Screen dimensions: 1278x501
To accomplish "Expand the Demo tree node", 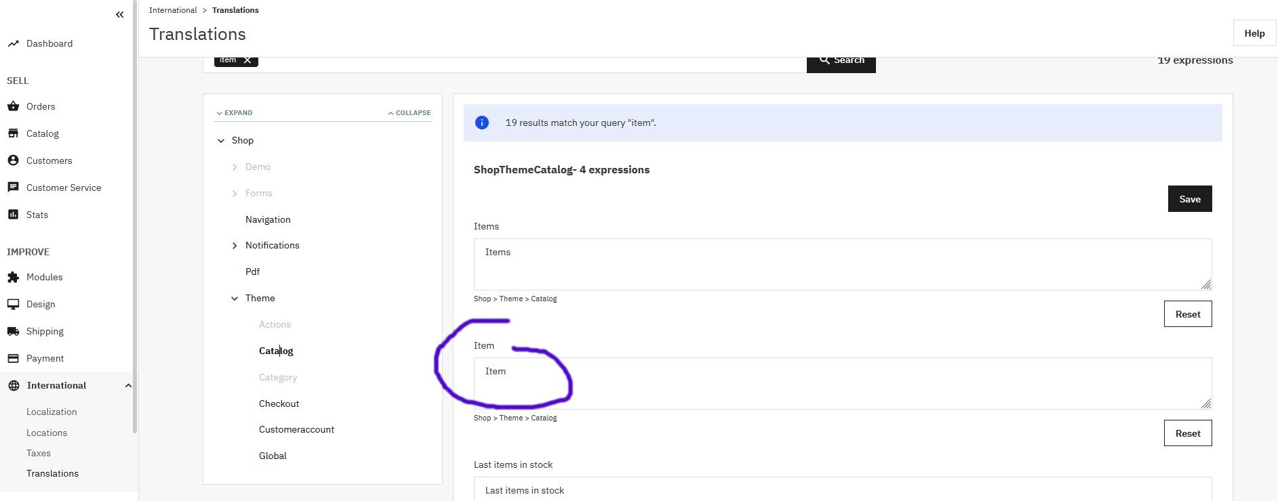I will point(235,167).
